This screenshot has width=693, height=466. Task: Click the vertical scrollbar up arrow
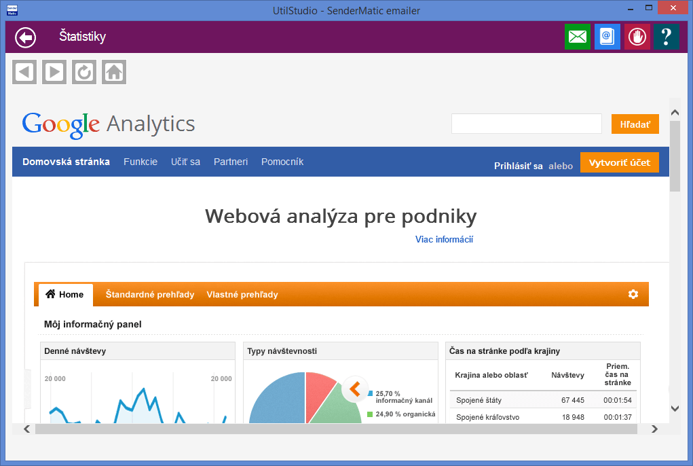(x=675, y=112)
